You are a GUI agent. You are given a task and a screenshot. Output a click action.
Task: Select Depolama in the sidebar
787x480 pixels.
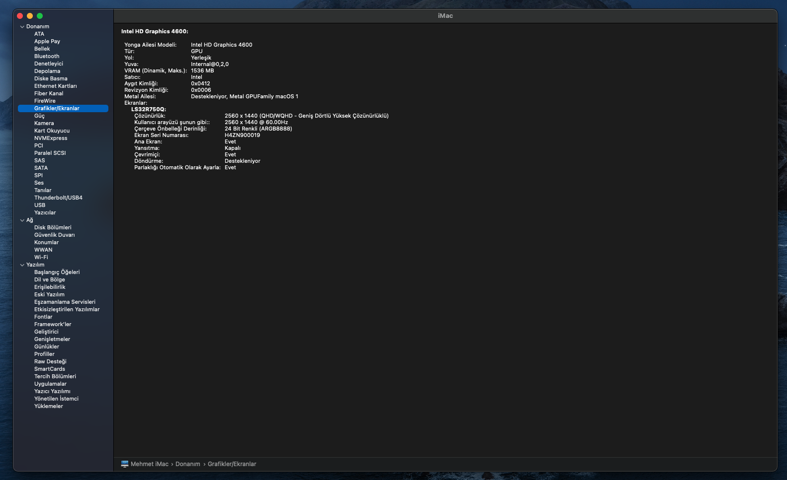coord(47,71)
